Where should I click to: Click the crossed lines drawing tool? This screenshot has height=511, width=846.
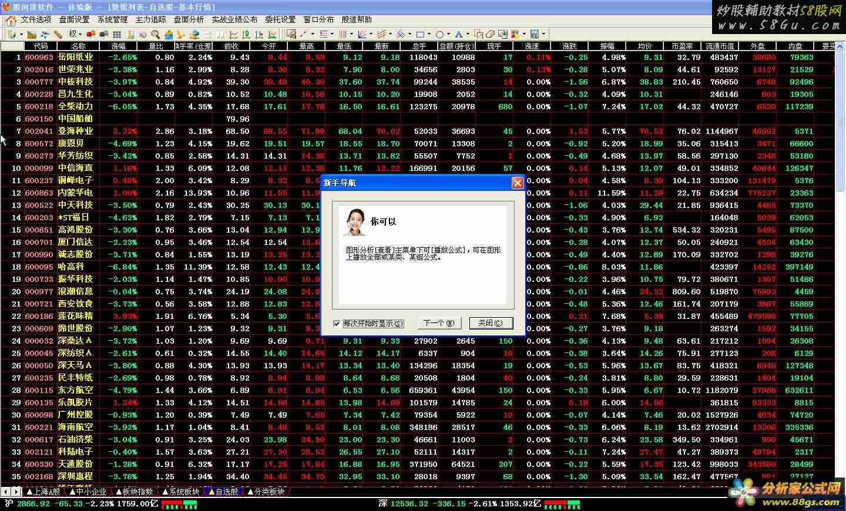tap(401, 34)
